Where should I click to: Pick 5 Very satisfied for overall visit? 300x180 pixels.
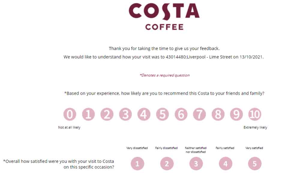coord(255,163)
